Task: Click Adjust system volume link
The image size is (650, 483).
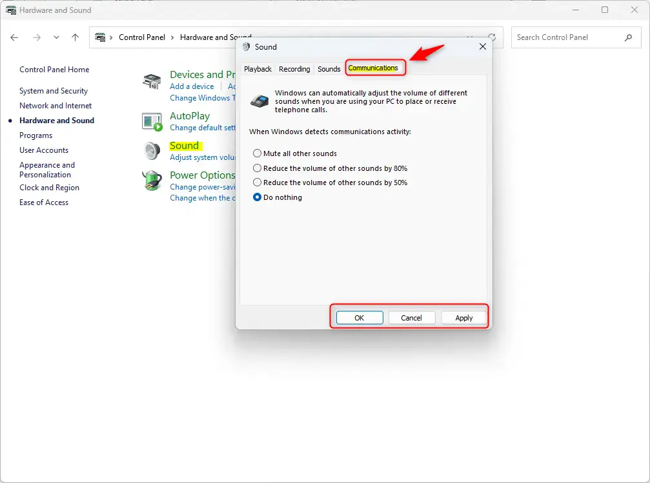Action: (x=203, y=157)
